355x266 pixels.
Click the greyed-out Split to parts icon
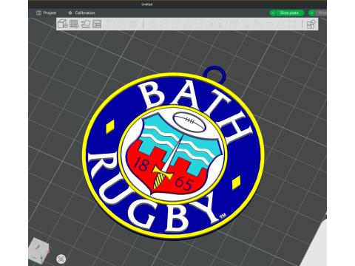[122, 24]
